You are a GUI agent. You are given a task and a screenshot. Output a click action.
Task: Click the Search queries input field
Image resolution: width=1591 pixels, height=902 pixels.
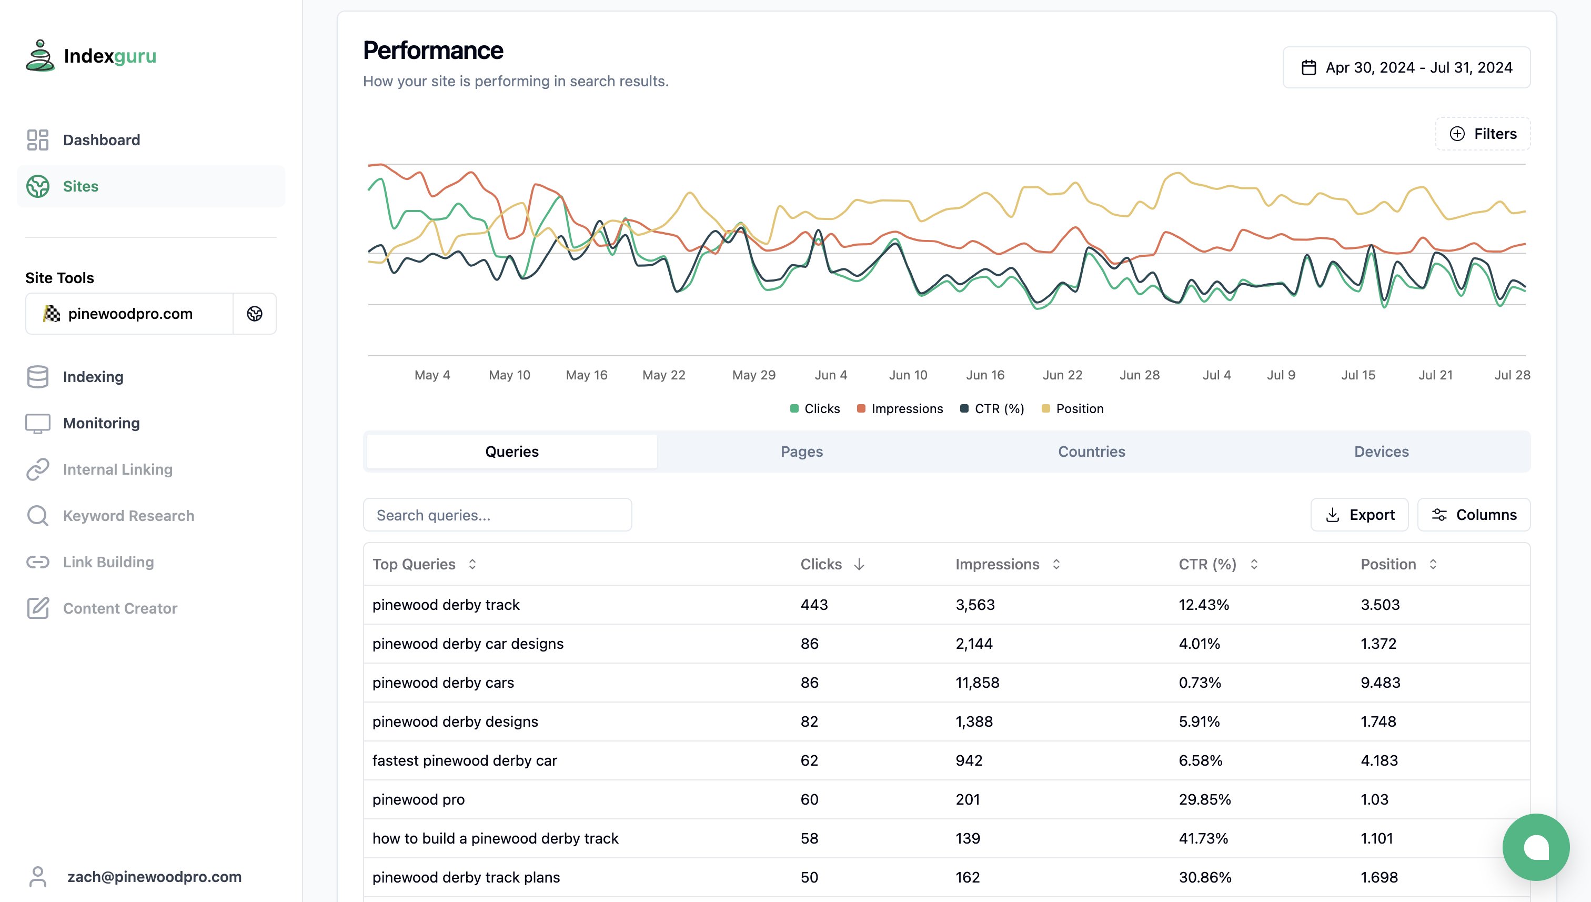pyautogui.click(x=497, y=515)
